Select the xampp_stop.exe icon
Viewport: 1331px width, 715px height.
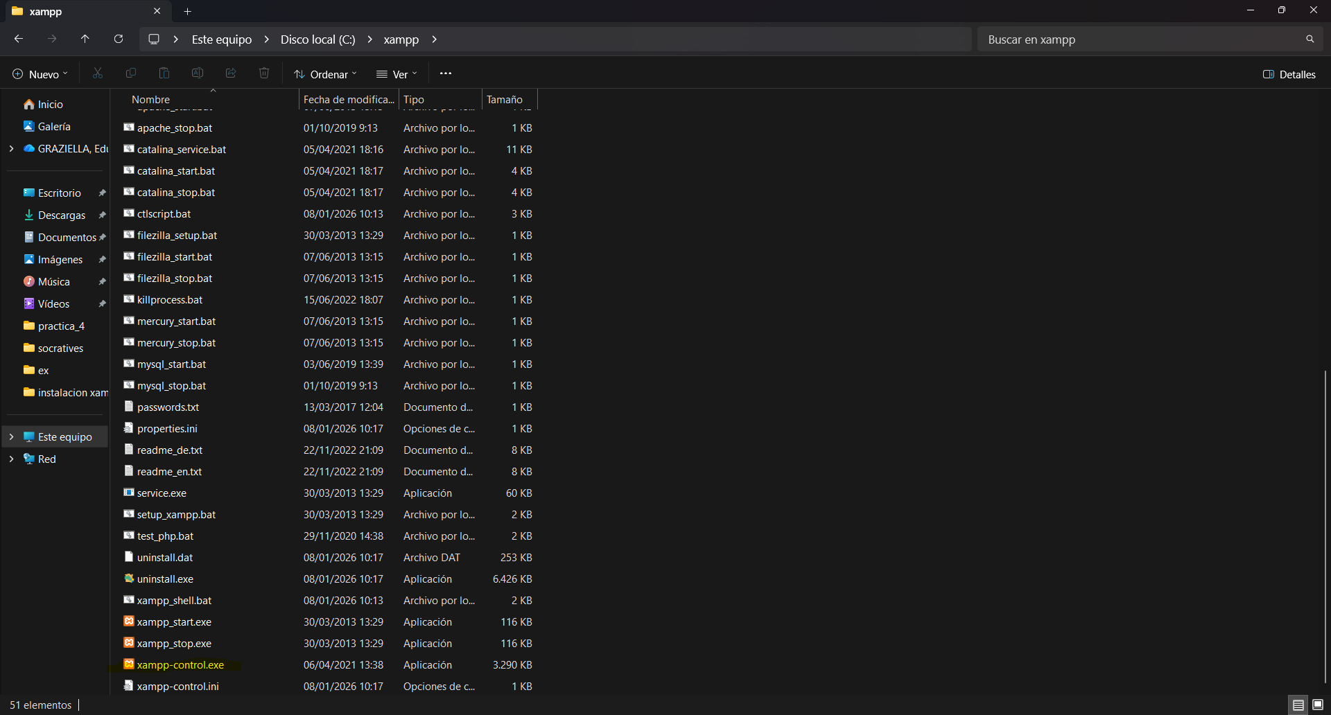click(129, 643)
